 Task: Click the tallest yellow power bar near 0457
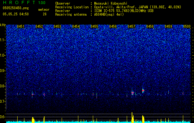pos(132,117)
